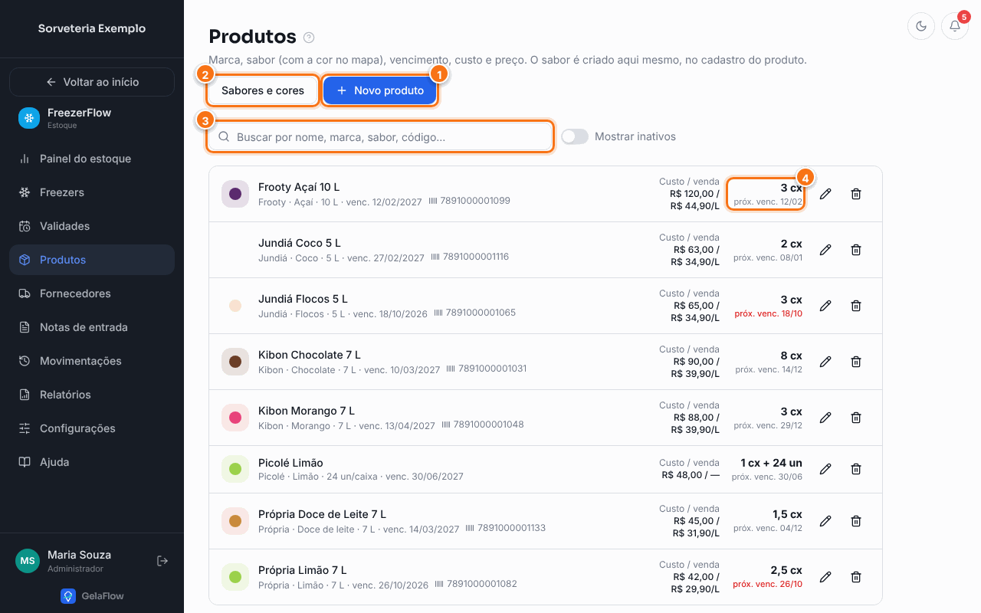Toggle Mostrar inativos switch

(x=575, y=136)
